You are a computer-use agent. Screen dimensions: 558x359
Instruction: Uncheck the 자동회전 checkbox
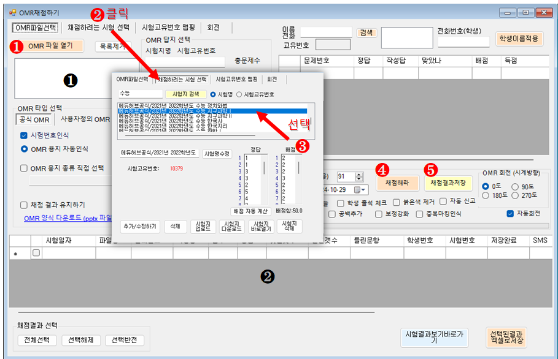(x=510, y=214)
